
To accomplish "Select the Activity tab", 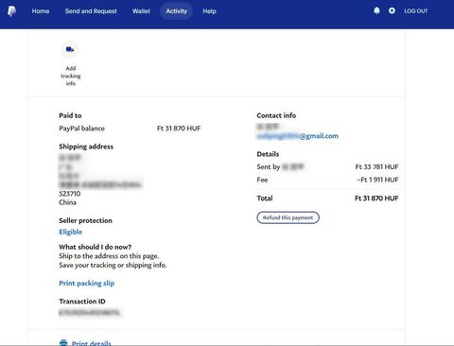I will (x=177, y=11).
